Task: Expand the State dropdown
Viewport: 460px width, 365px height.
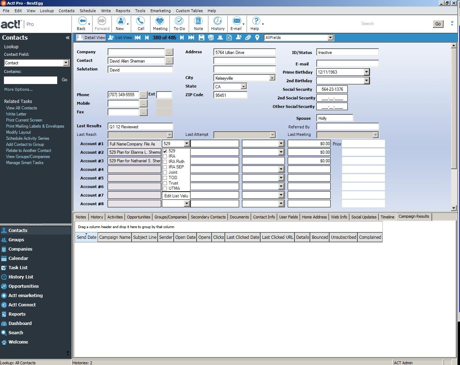Action: [x=244, y=87]
